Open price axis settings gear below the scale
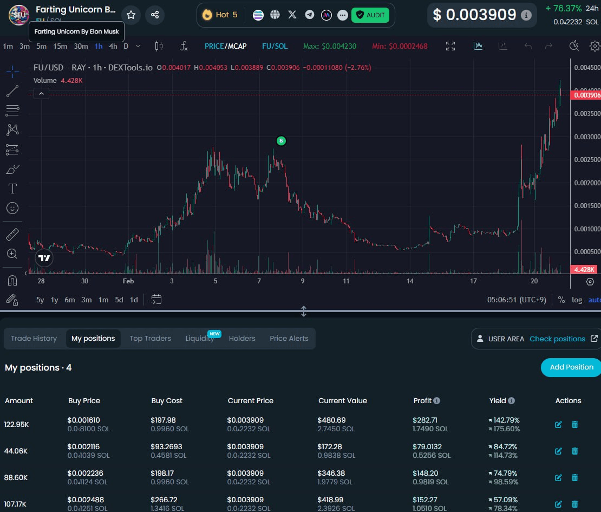601x512 pixels. 590,282
